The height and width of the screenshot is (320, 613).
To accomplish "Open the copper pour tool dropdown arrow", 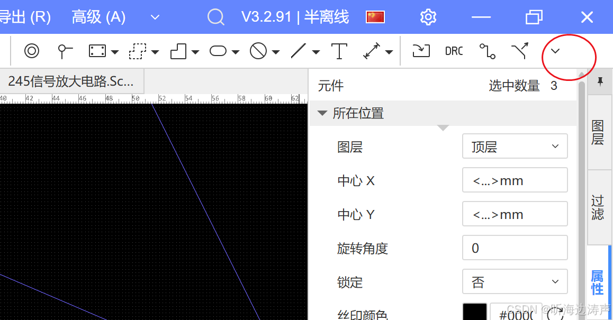I will (195, 52).
